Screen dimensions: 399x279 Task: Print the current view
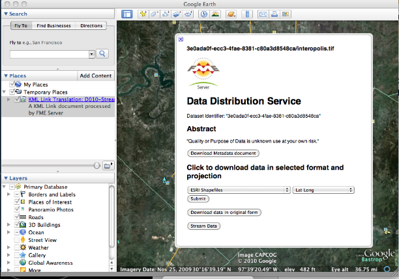point(274,14)
